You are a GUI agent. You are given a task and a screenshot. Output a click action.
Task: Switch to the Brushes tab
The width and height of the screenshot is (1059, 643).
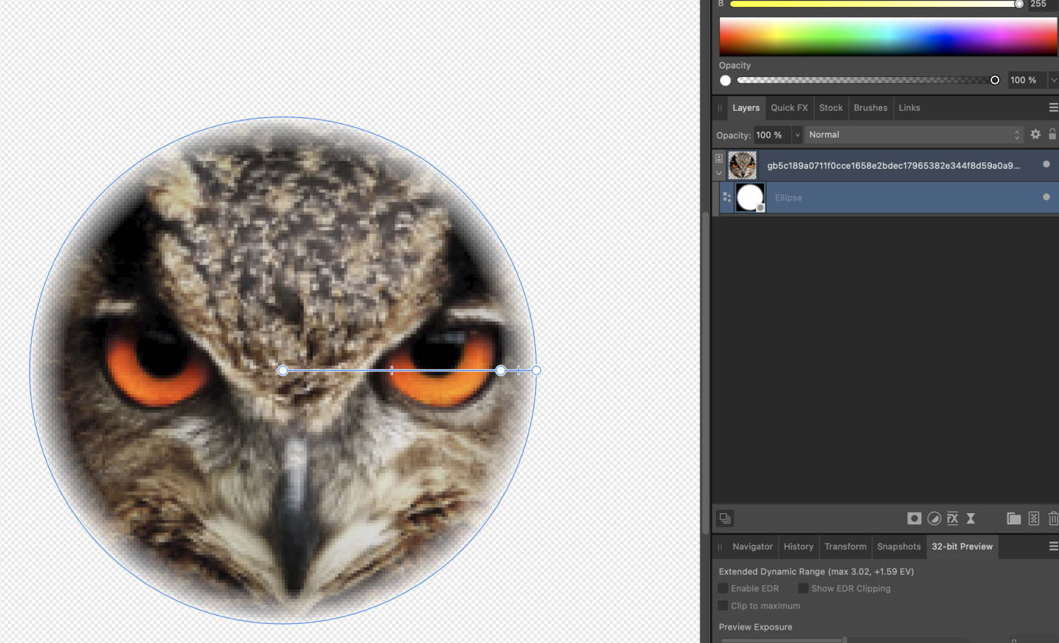(870, 108)
